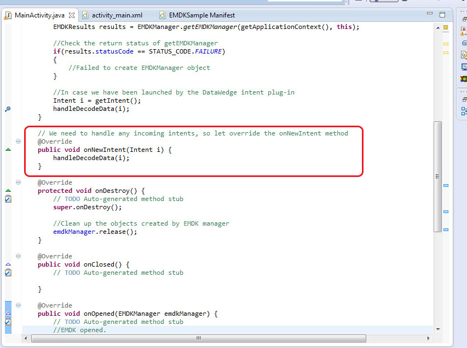Click the TODO task marker in onDestroy
The height and width of the screenshot is (348, 467).
[x=8, y=199]
